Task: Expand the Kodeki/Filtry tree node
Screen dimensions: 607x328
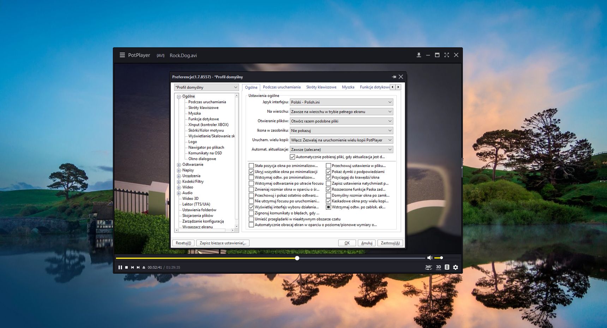Action: point(179,182)
